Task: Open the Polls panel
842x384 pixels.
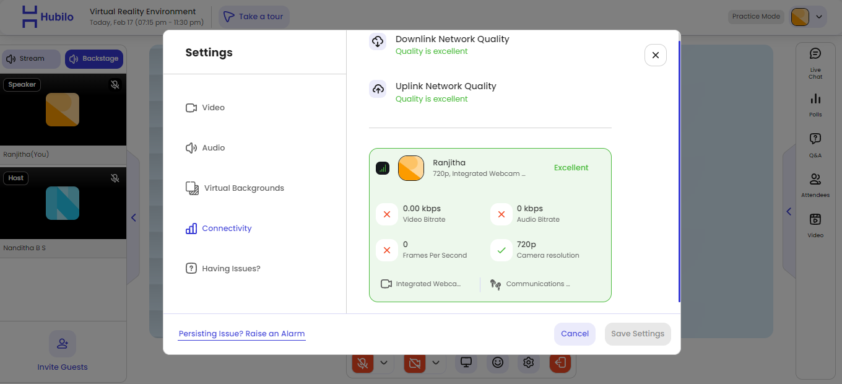Action: pos(815,105)
